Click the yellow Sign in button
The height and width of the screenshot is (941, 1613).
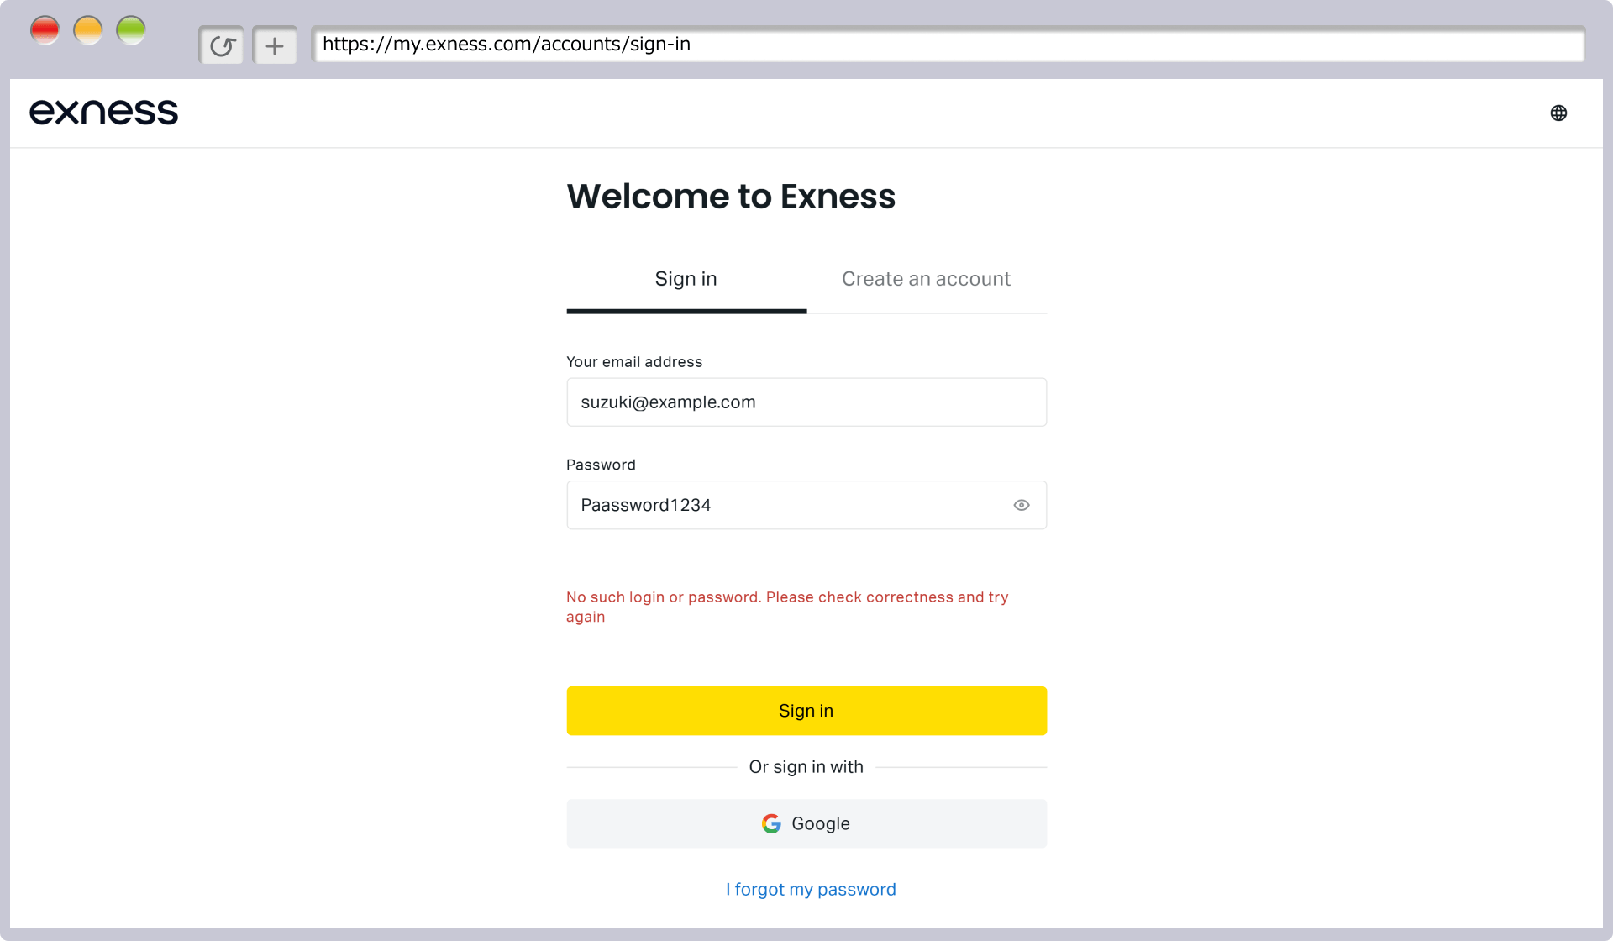[x=806, y=711]
